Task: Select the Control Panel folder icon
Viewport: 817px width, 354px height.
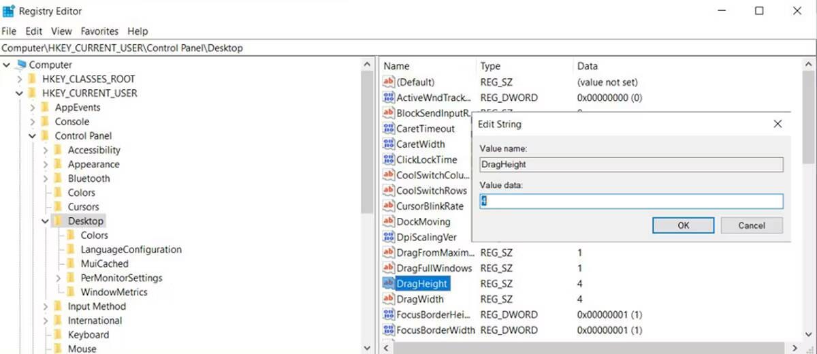Action: pyautogui.click(x=45, y=136)
